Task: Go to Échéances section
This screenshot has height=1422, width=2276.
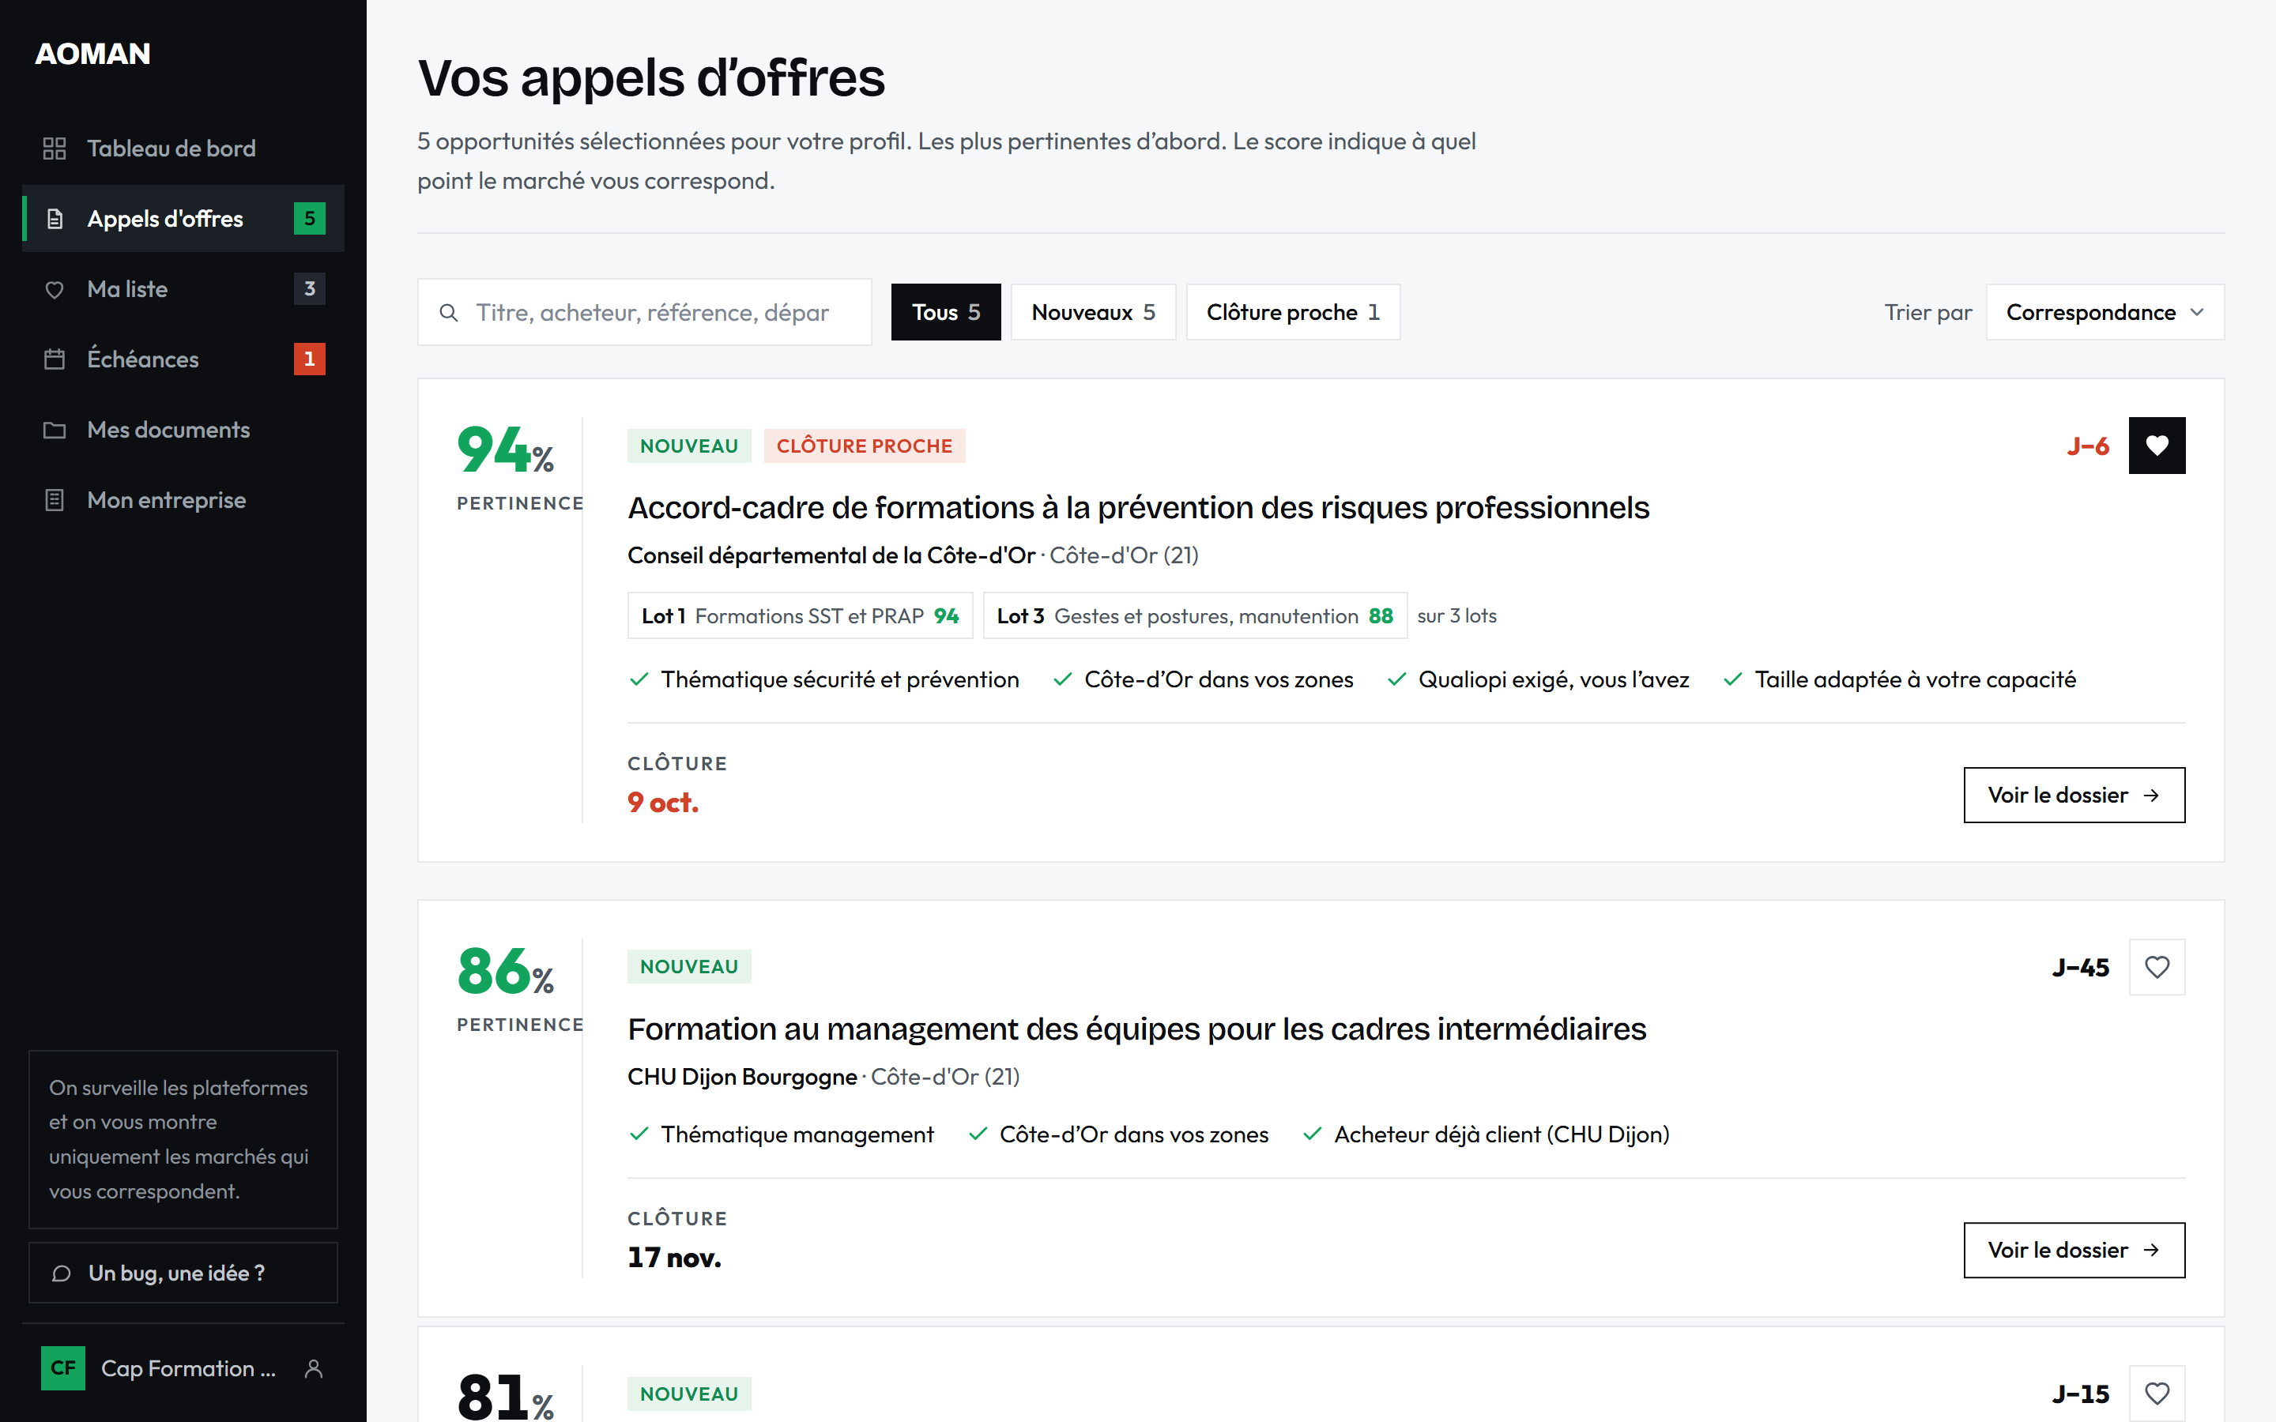Action: 183,359
